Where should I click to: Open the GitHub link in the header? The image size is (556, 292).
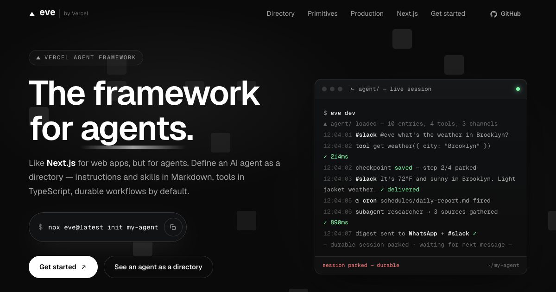[x=505, y=14]
